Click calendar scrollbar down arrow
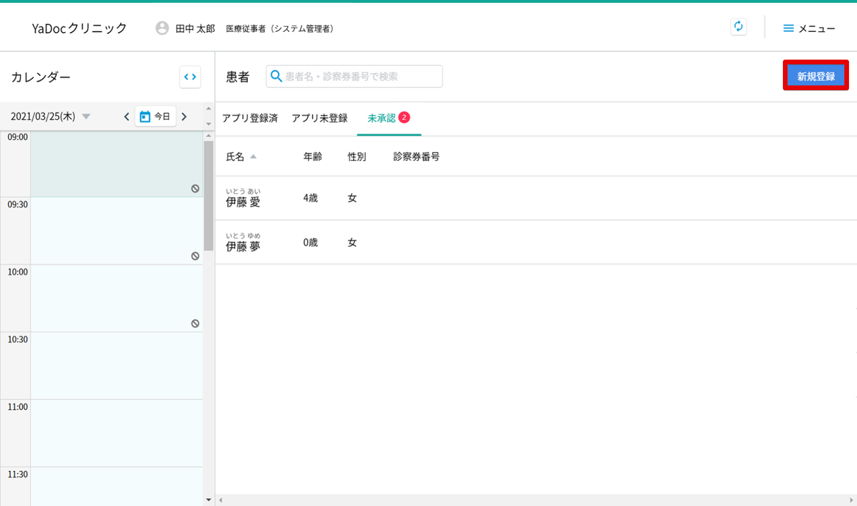The image size is (857, 506). coord(209,500)
